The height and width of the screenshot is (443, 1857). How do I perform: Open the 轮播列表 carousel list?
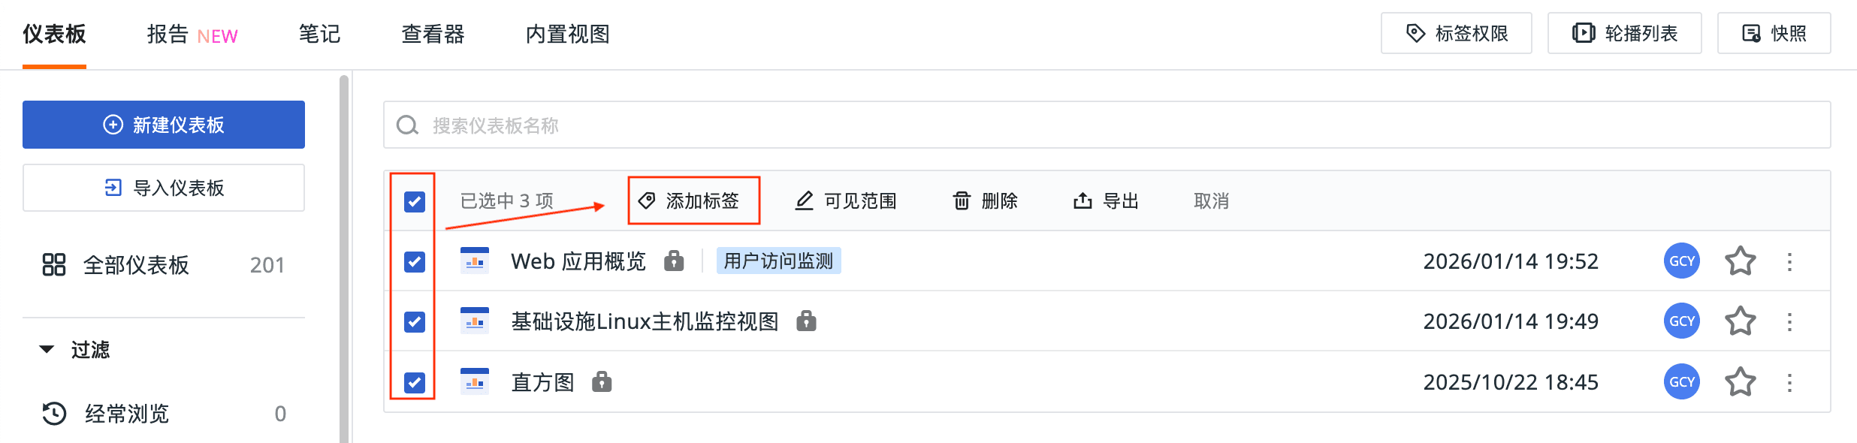point(1624,33)
